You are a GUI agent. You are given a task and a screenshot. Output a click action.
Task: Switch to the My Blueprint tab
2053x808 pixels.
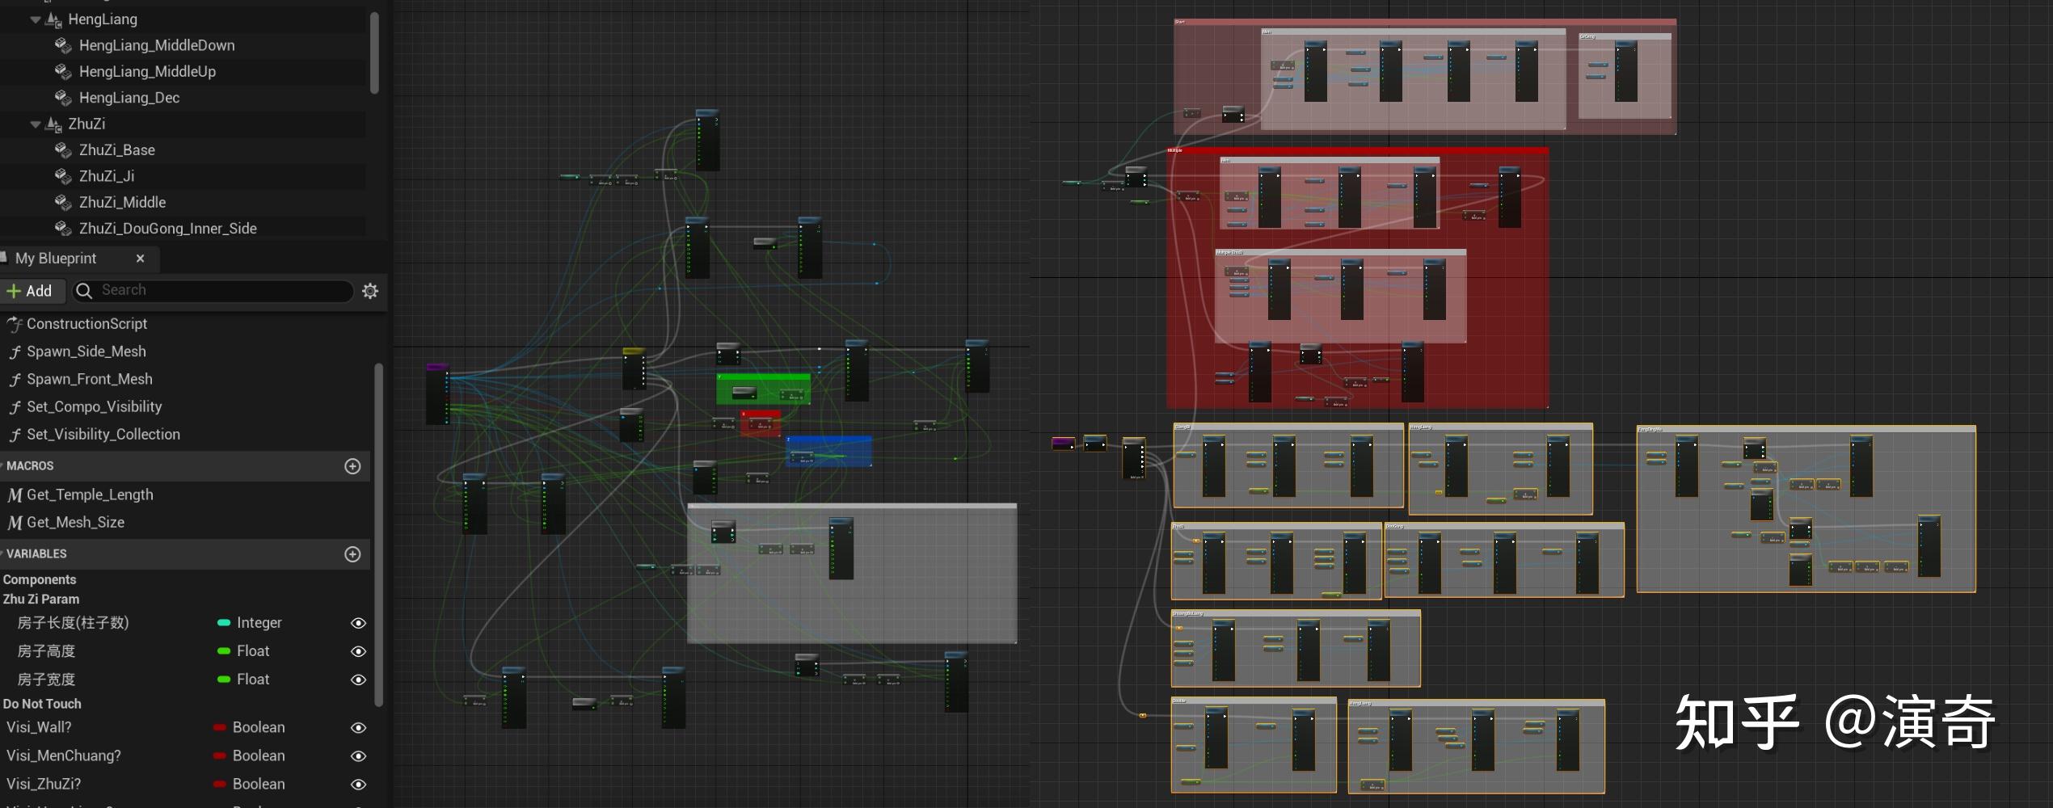coord(57,259)
